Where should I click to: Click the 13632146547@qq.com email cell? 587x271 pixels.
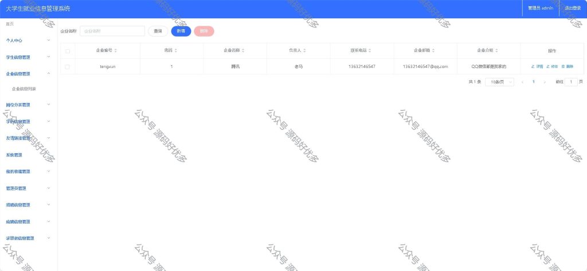[425, 66]
